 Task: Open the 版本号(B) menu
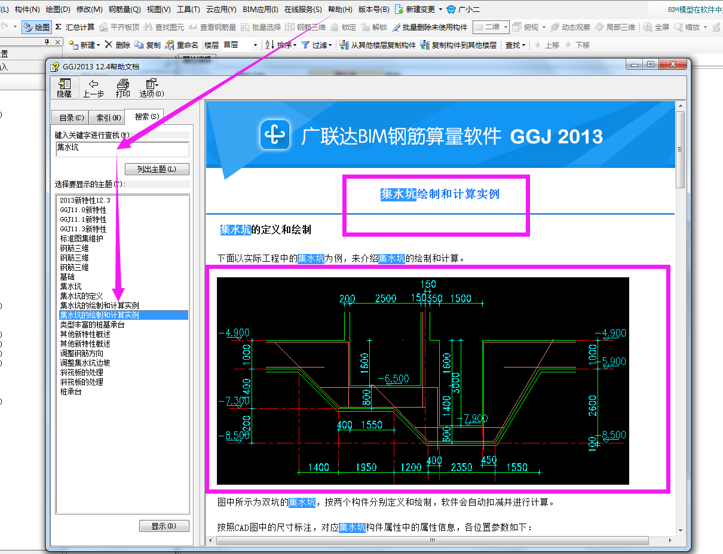374,10
